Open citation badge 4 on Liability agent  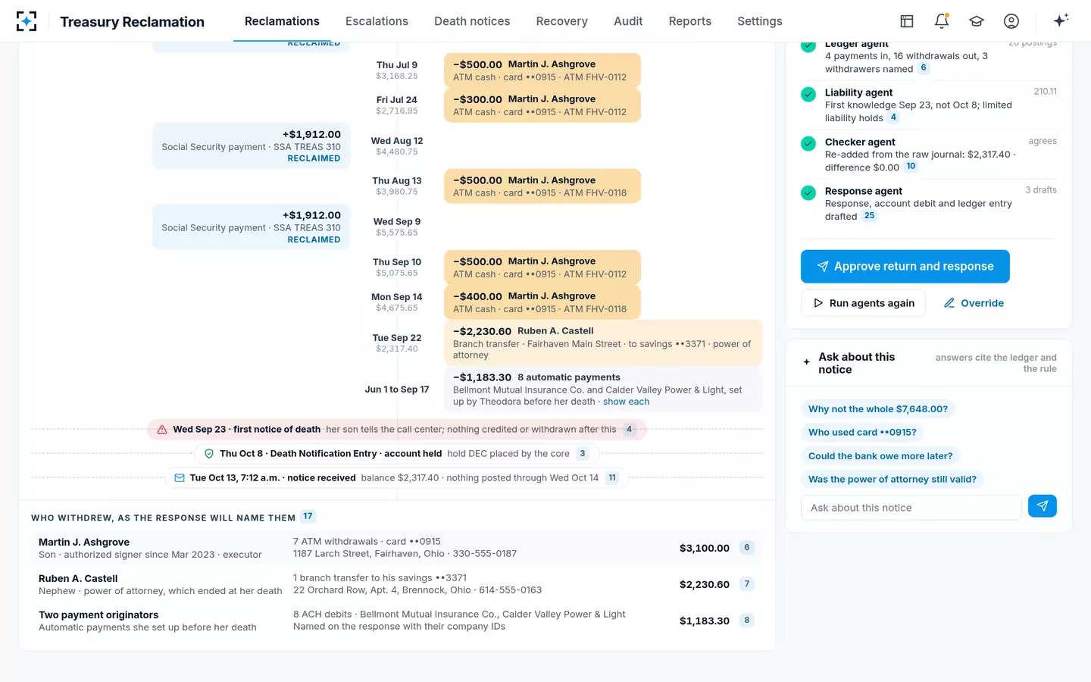[x=893, y=117]
